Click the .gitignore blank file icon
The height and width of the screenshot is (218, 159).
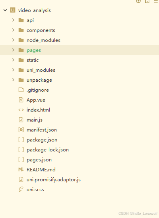tap(21, 90)
